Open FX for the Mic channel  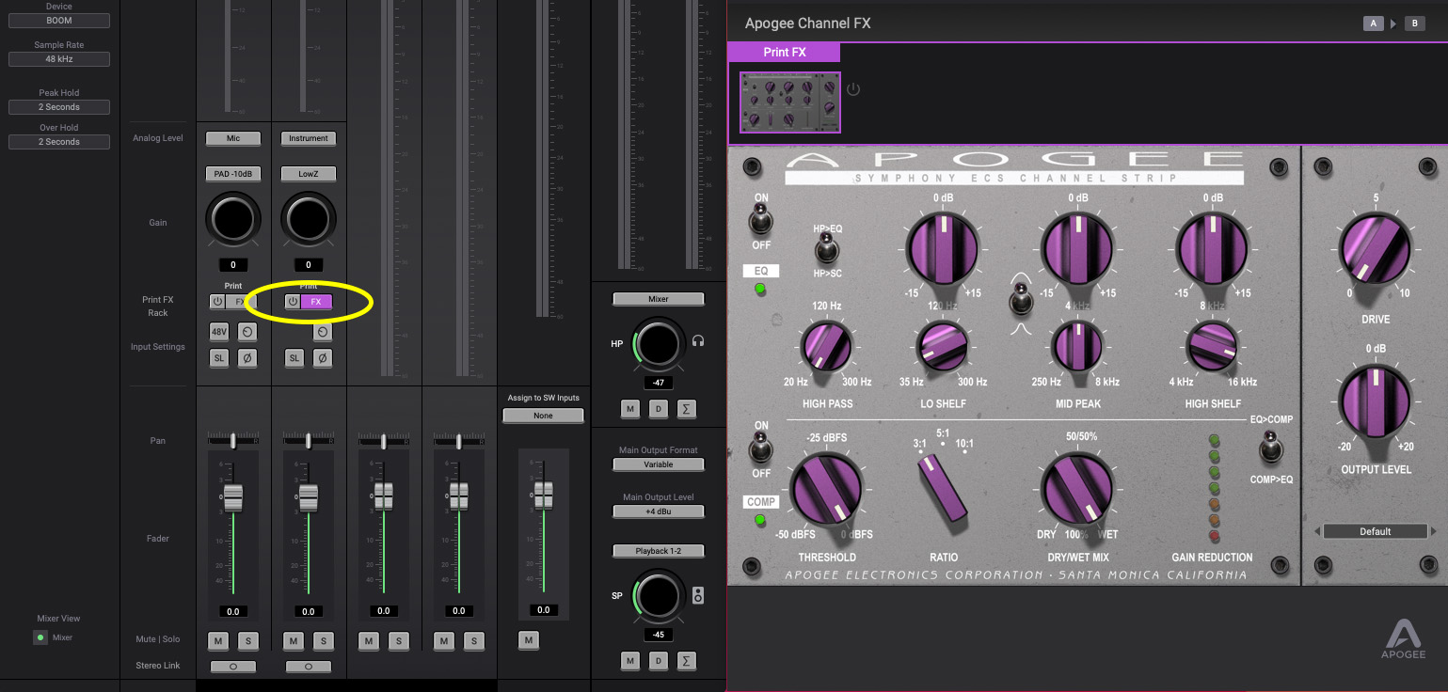click(x=241, y=302)
